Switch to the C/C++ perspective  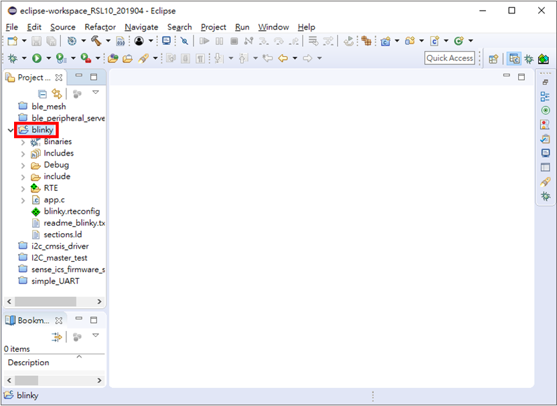point(514,58)
